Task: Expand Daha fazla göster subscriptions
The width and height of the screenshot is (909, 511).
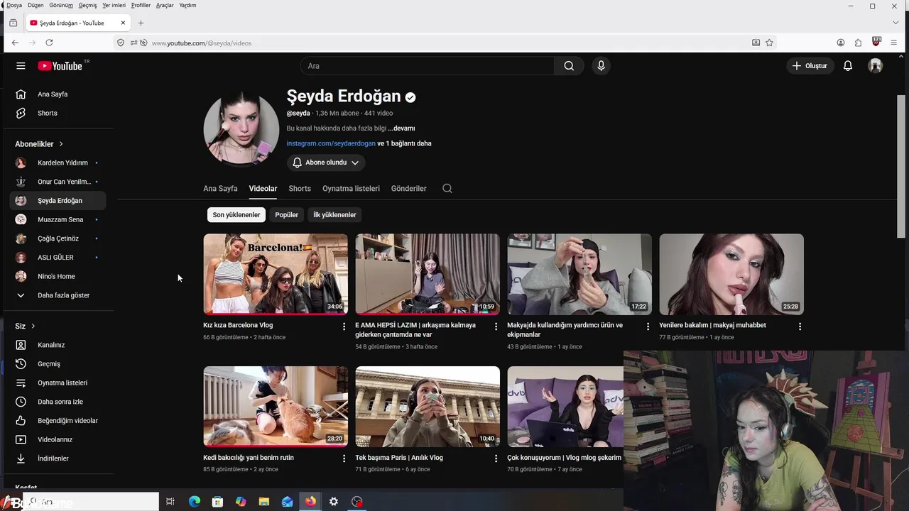Action: pos(58,295)
